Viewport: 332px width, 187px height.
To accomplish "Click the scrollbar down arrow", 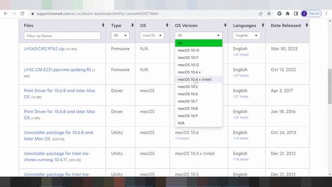I will 330,175.
